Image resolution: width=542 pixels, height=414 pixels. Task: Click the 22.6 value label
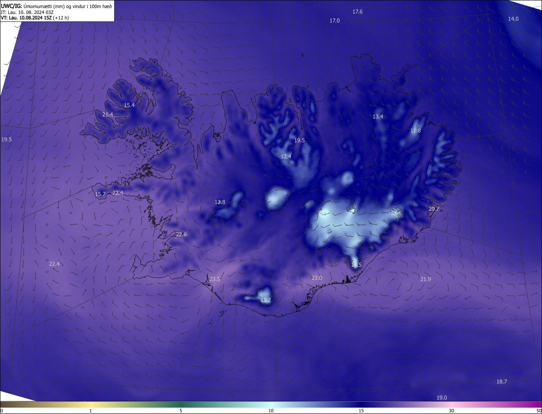pos(181,235)
